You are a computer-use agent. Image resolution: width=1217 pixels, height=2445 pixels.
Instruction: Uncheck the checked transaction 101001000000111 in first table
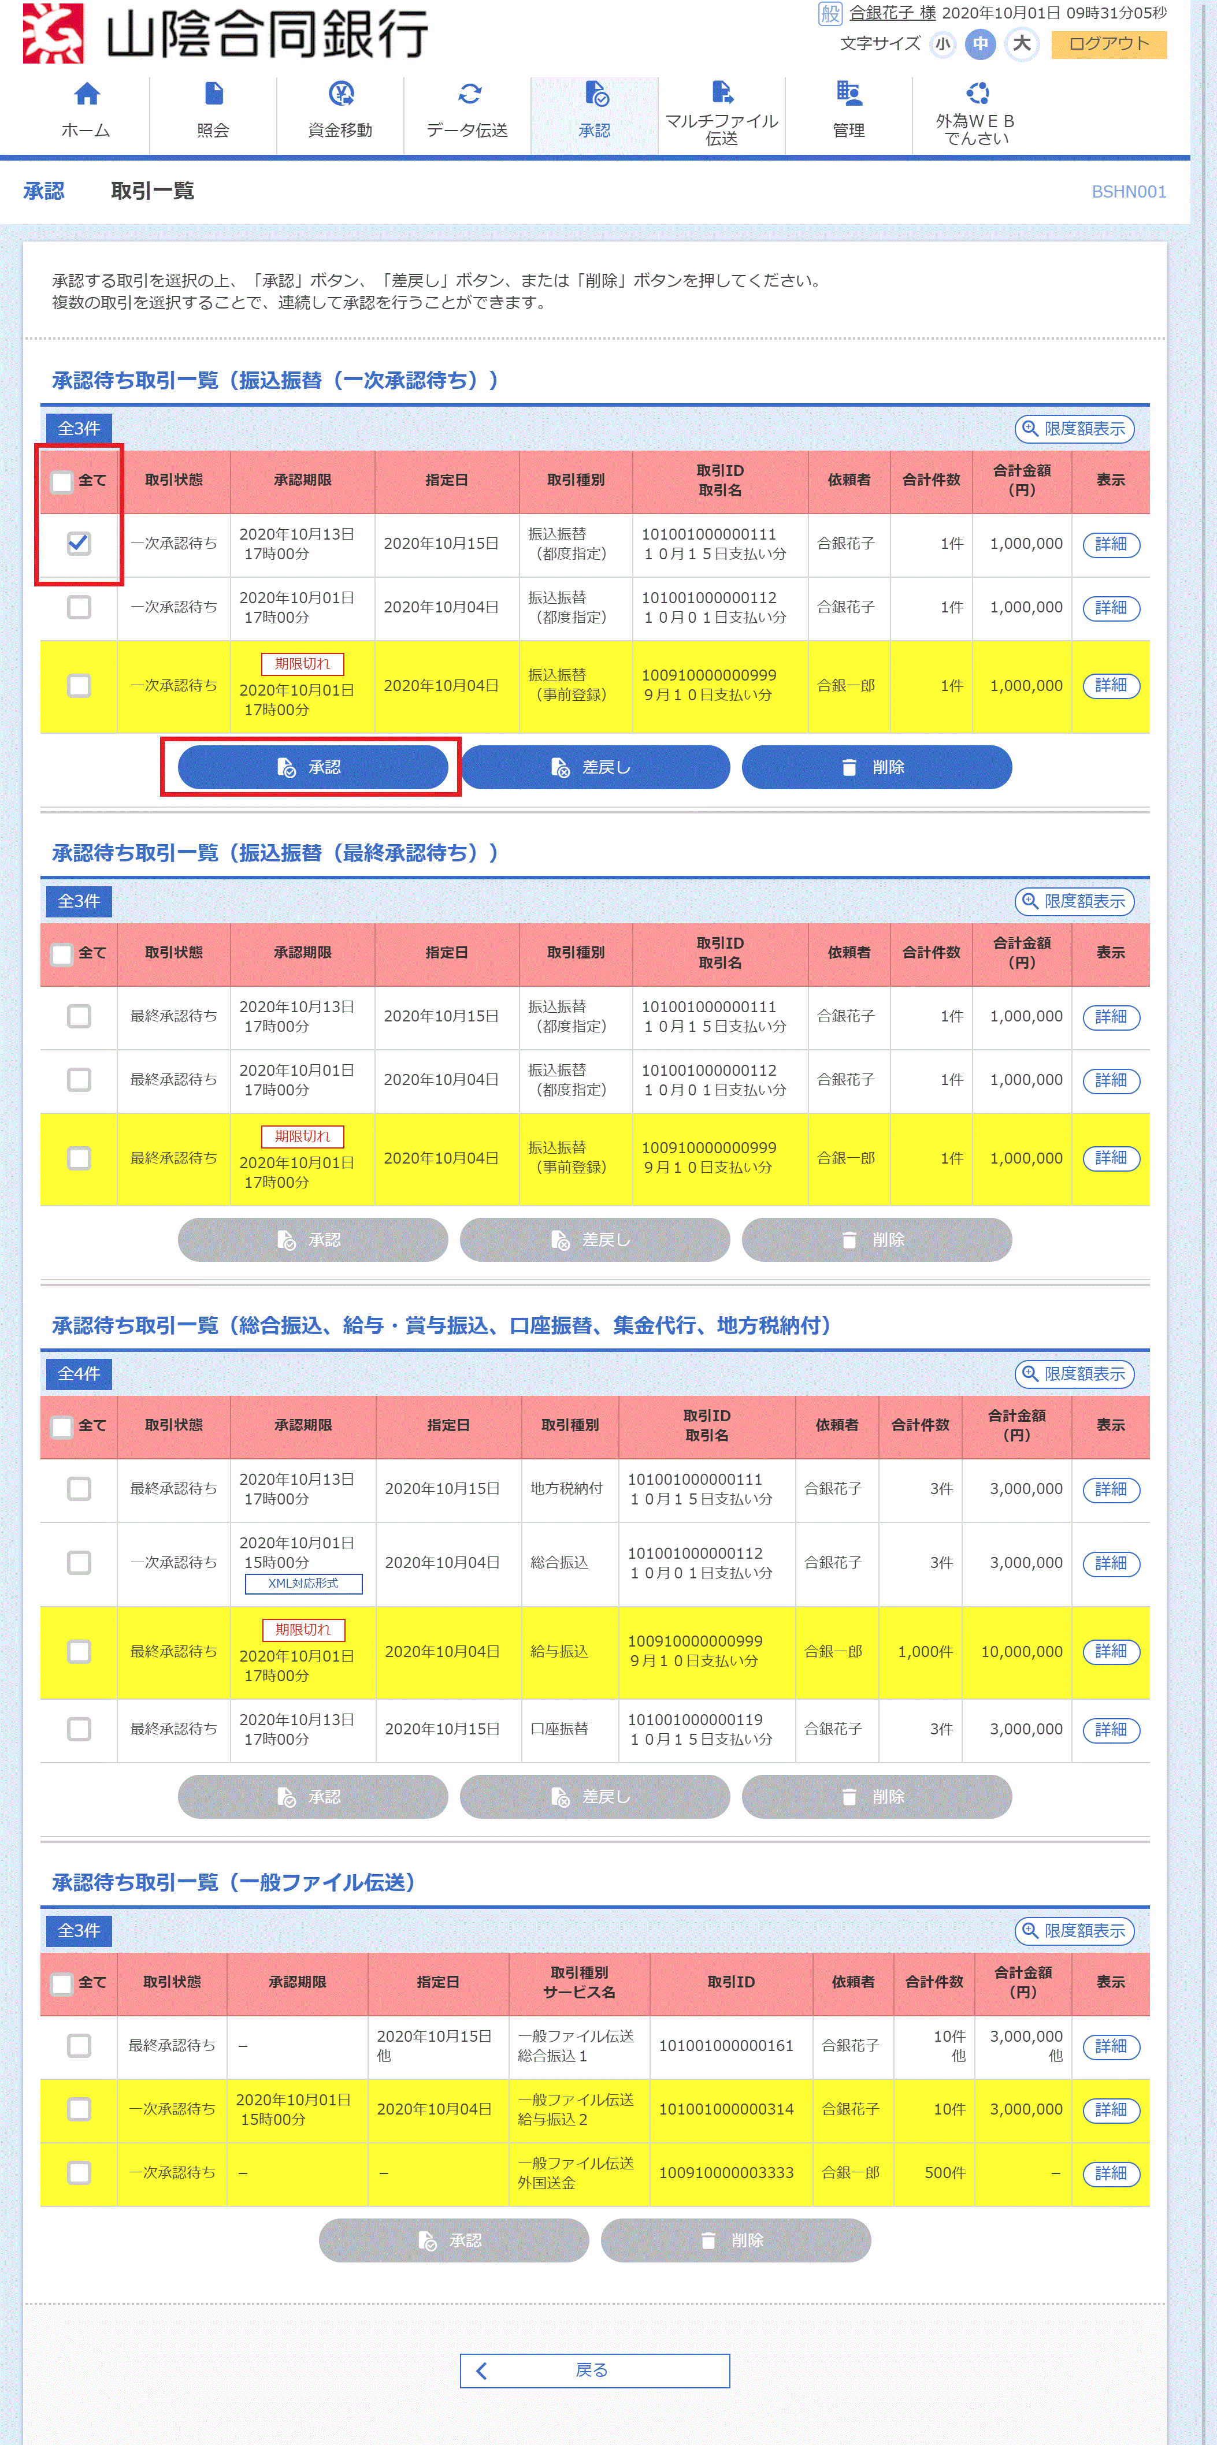pos(79,544)
